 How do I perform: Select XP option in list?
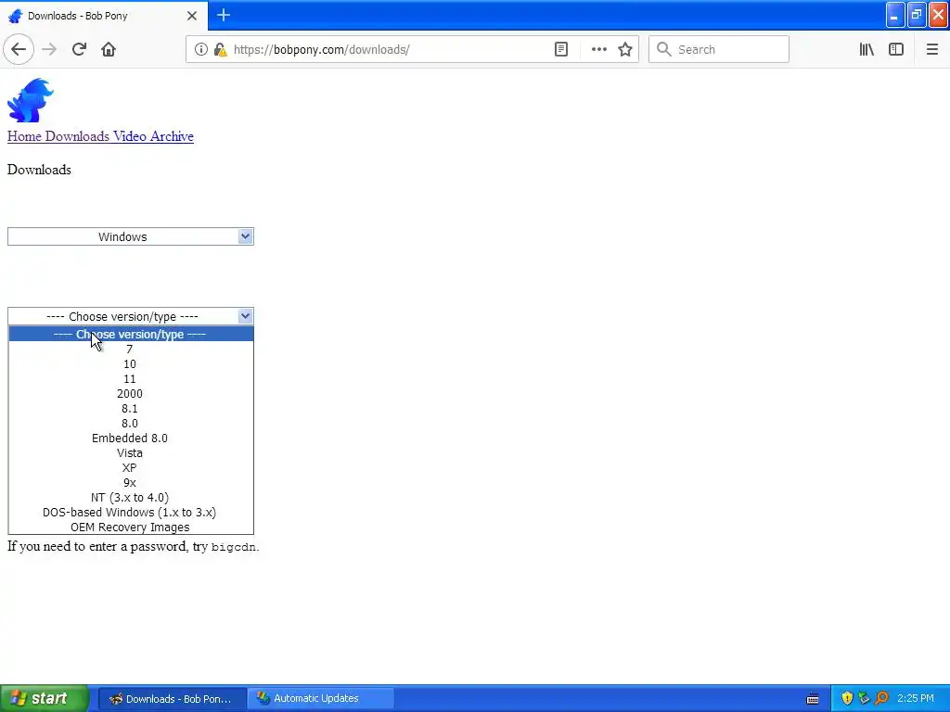pyautogui.click(x=130, y=468)
